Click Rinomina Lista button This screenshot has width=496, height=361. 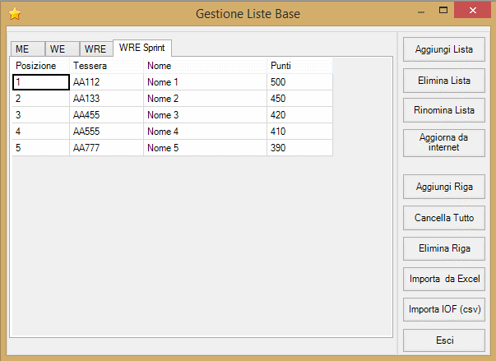pyautogui.click(x=444, y=110)
